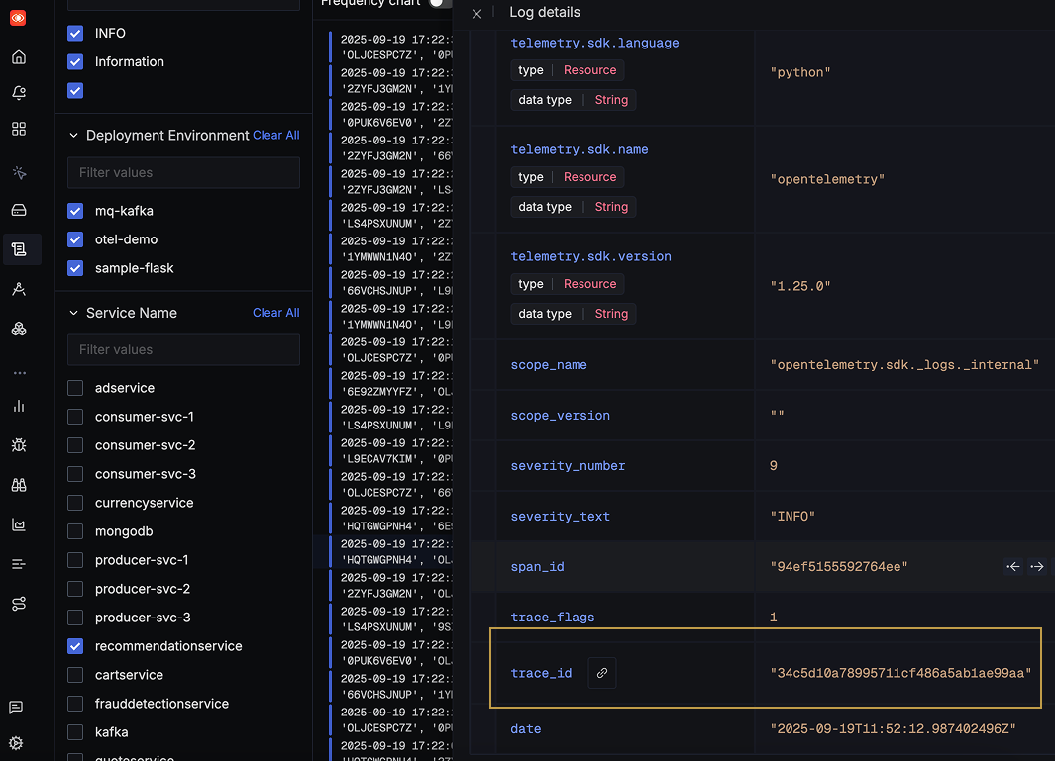Open Dashboards grid icon in sidebar
Screen dimensions: 1055x761
[19, 129]
